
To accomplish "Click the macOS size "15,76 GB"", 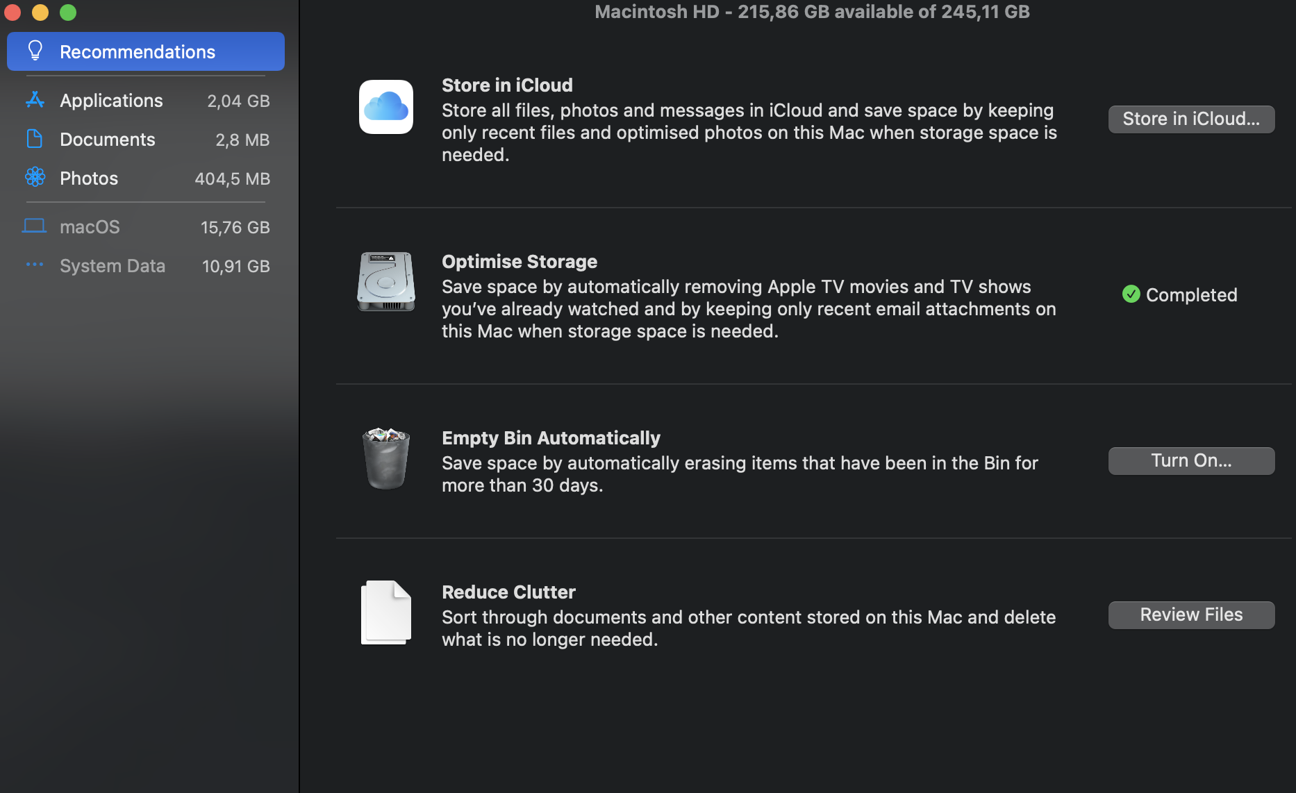I will click(x=235, y=228).
